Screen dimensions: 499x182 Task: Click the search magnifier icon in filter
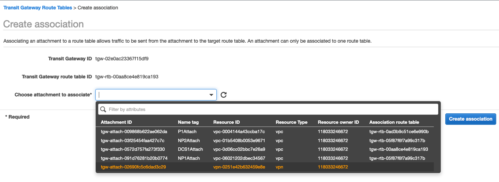(x=103, y=110)
